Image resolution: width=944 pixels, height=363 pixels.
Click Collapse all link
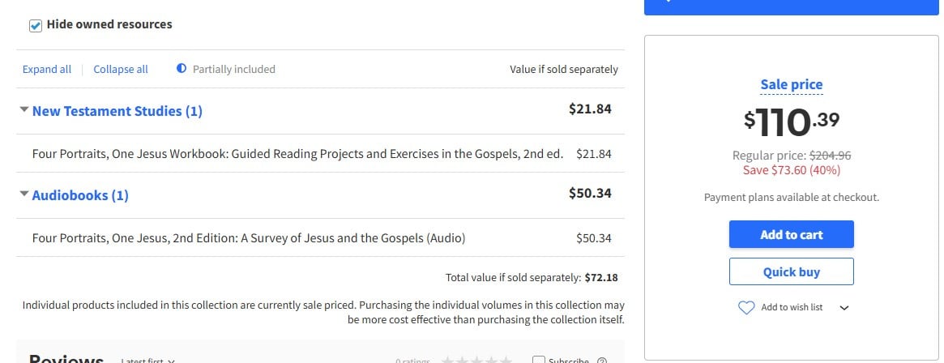(x=121, y=70)
